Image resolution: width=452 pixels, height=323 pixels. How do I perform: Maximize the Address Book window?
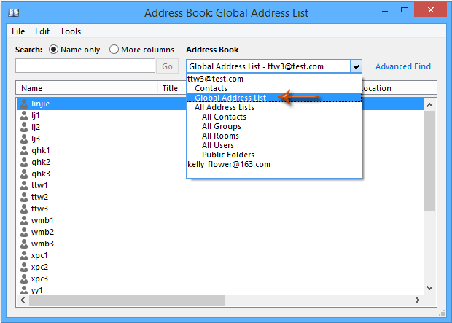405,10
